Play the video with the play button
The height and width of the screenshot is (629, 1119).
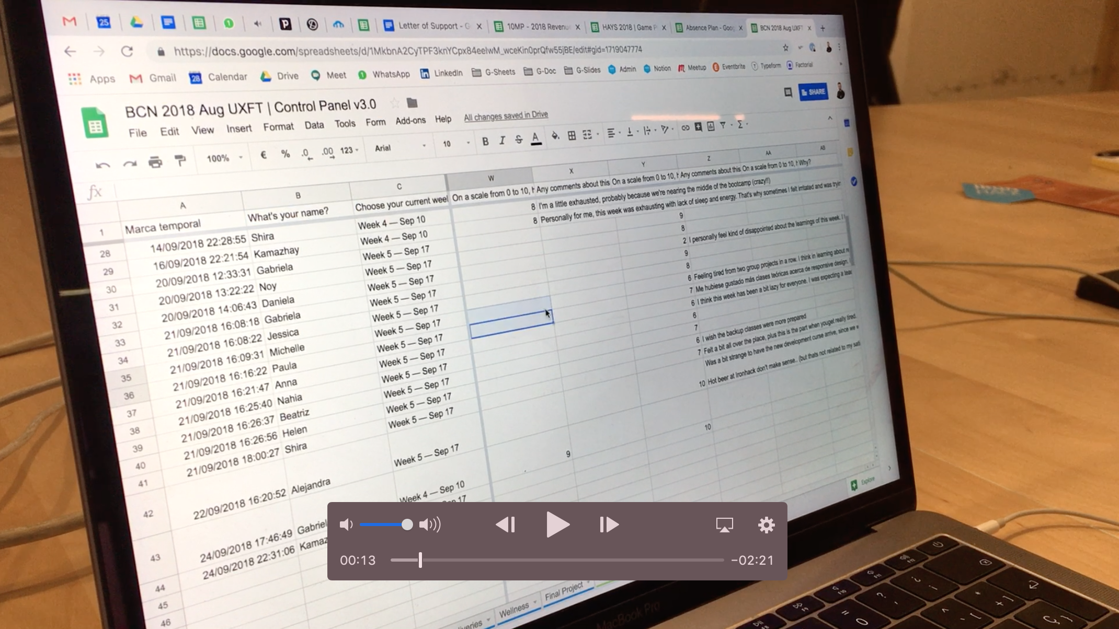(x=557, y=525)
